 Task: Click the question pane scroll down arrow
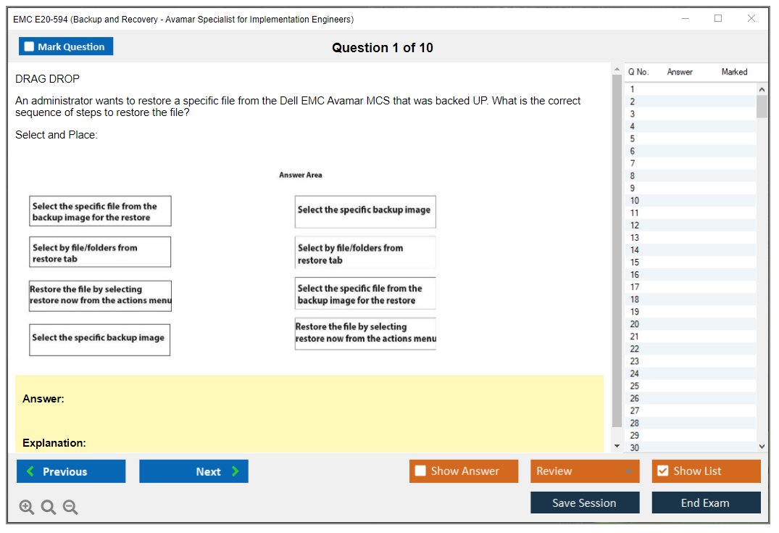617,445
